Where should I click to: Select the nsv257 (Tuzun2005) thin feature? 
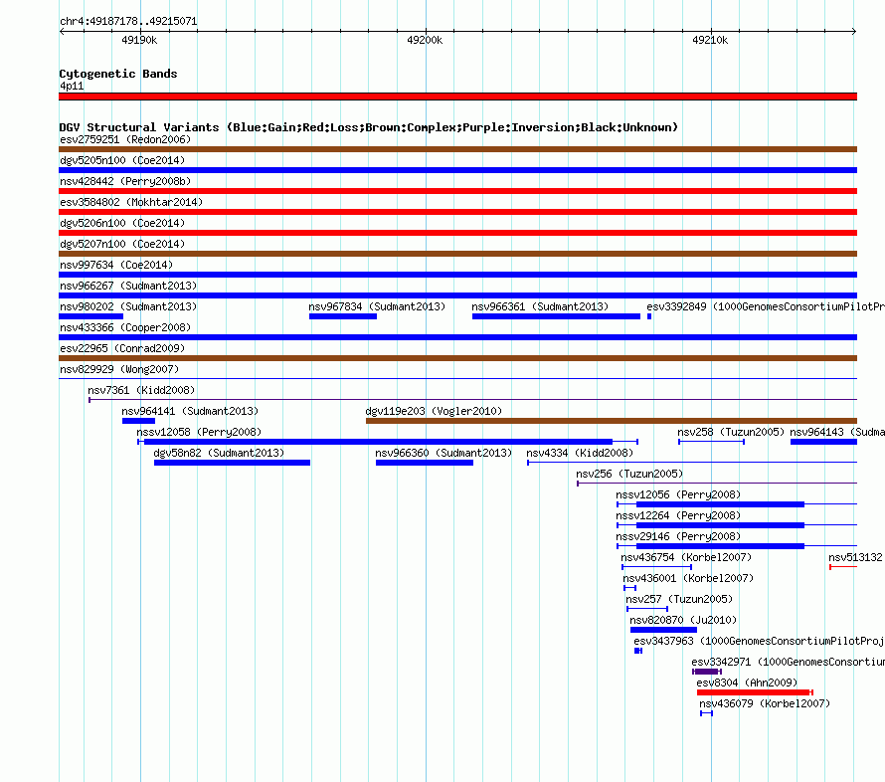647,609
